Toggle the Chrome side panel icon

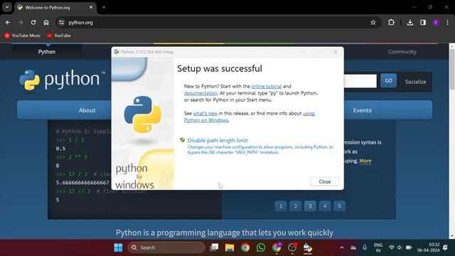point(423,22)
